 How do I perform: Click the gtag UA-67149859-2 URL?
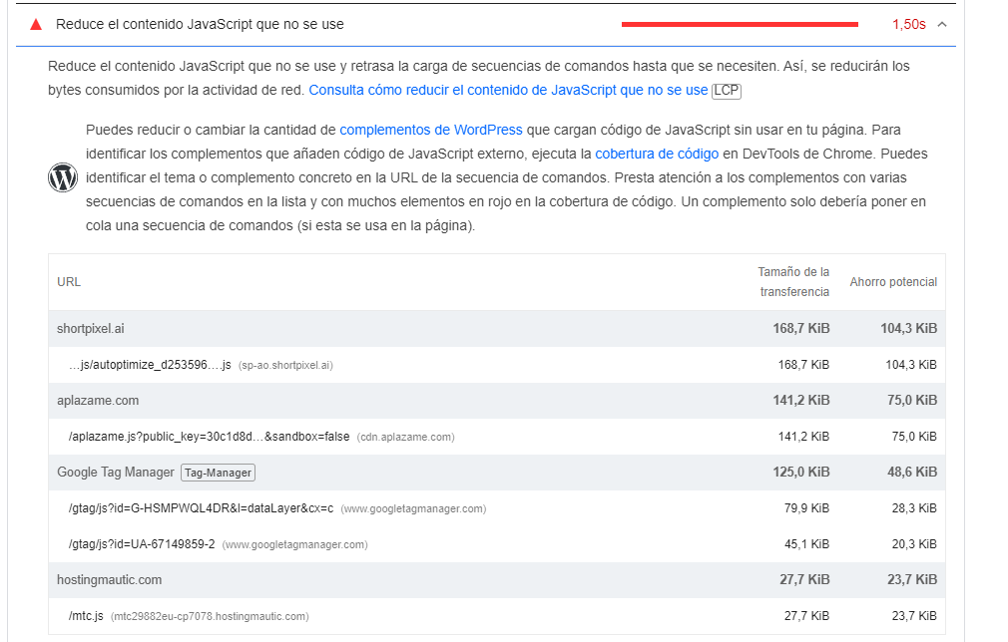(x=142, y=544)
